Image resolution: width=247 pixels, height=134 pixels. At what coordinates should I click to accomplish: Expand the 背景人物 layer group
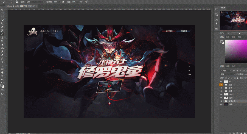click(x=224, y=101)
